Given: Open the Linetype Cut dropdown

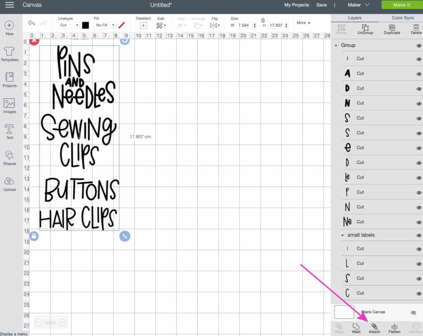Looking at the screenshot, I should pos(69,25).
